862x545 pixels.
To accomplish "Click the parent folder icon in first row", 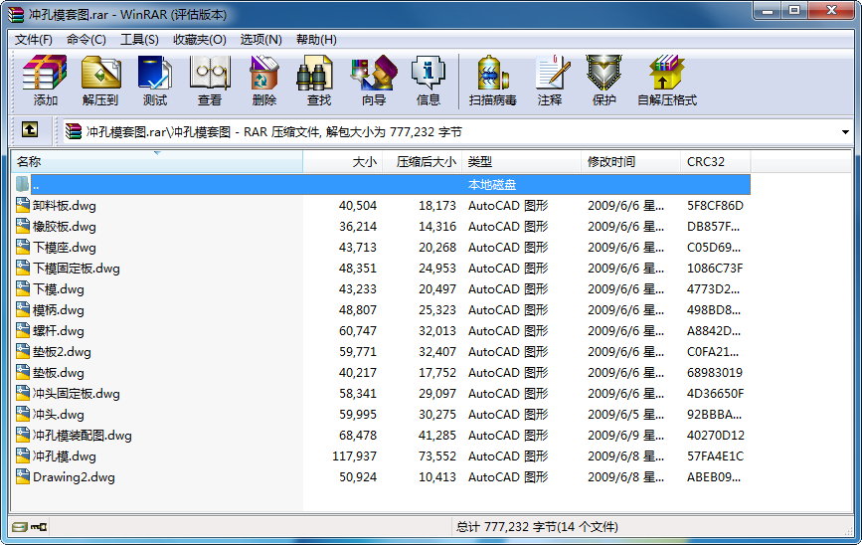I will [23, 184].
